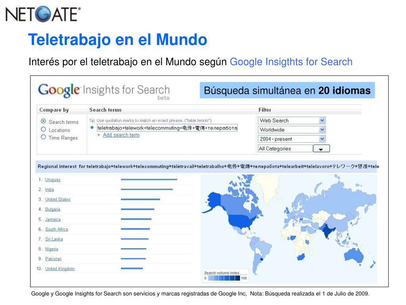Open the Sri Lanka region link
Screen dimensions: 406x305
(x=54, y=239)
